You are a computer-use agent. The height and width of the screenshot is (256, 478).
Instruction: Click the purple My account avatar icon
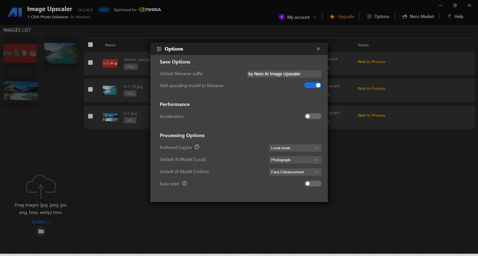point(281,16)
